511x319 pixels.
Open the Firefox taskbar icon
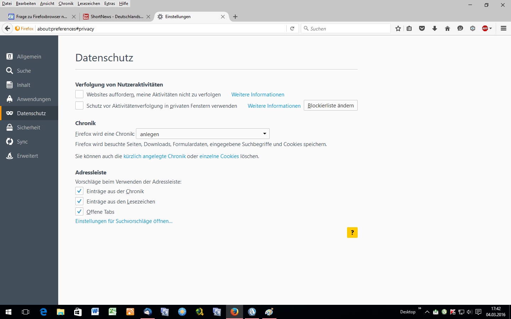pyautogui.click(x=234, y=312)
